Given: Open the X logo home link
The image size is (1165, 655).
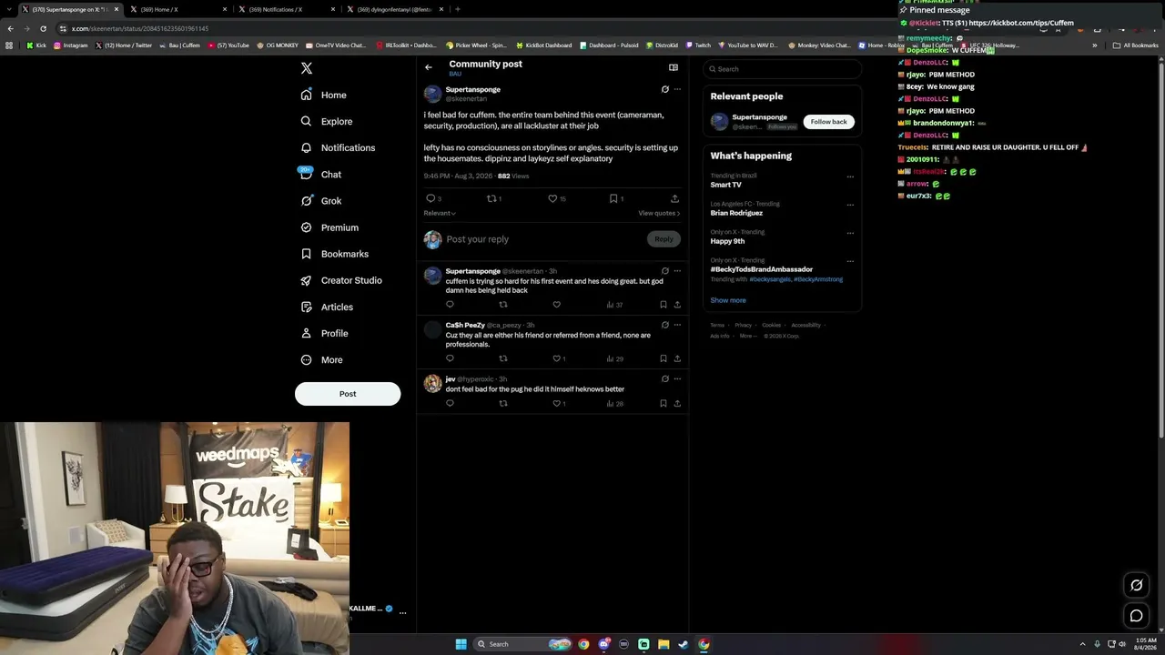Looking at the screenshot, I should click(x=307, y=68).
